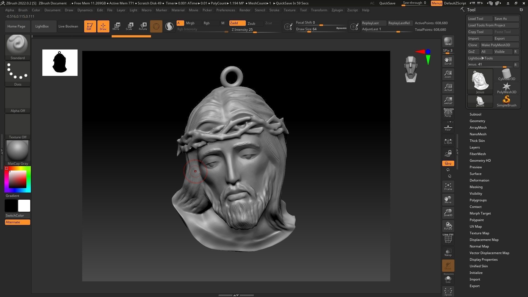528x297 pixels.
Task: Expand the Masking section
Action: (476, 187)
